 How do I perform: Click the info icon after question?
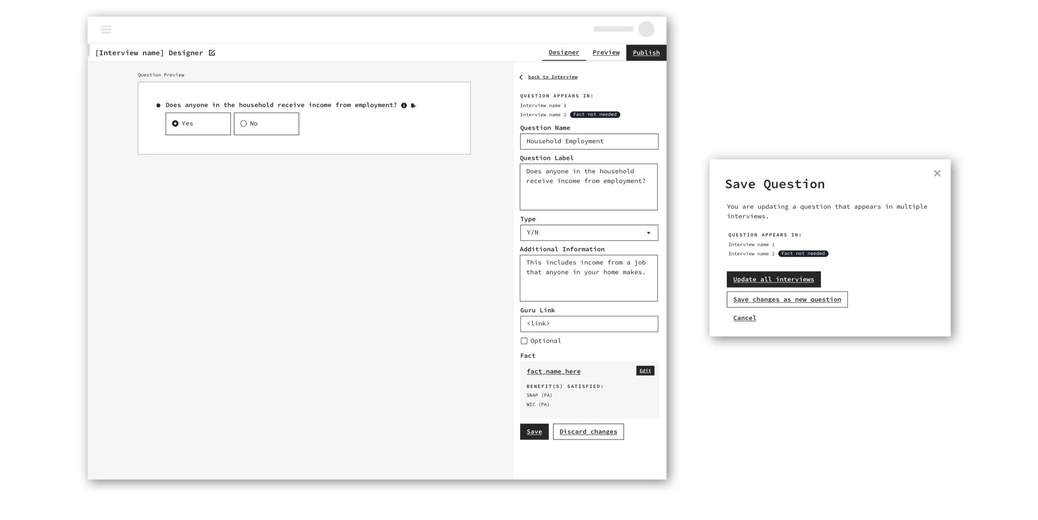404,105
